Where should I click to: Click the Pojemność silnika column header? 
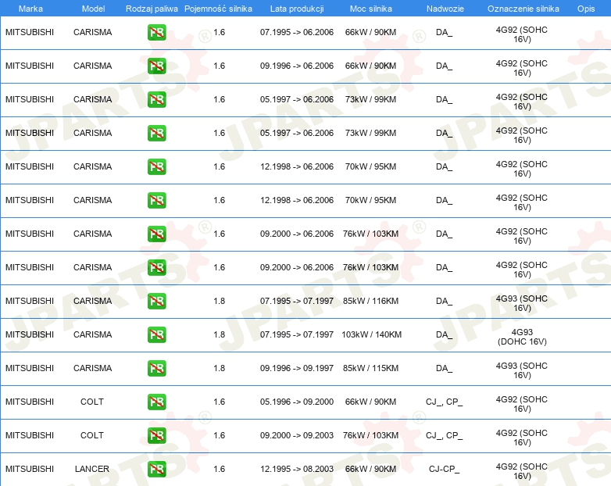coord(218,9)
